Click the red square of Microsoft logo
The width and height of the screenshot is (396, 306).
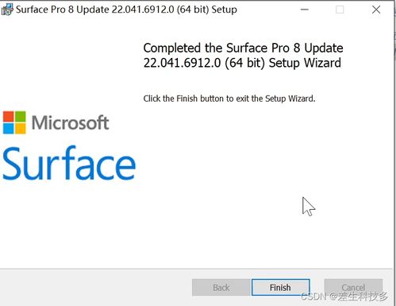(8, 117)
